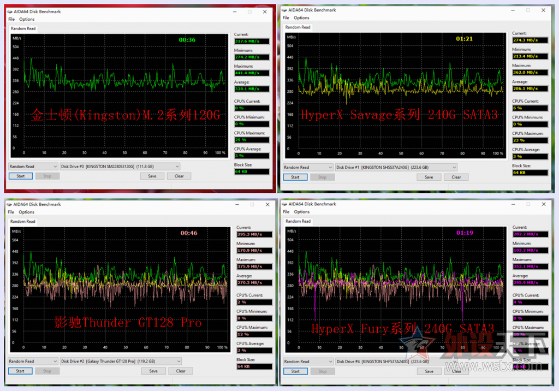Click Clear in the SHSS37A240G benchmark window
The height and width of the screenshot is (391, 559).
[456, 177]
